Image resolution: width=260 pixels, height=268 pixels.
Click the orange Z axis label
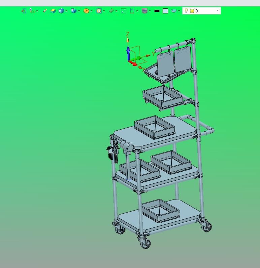click(128, 34)
